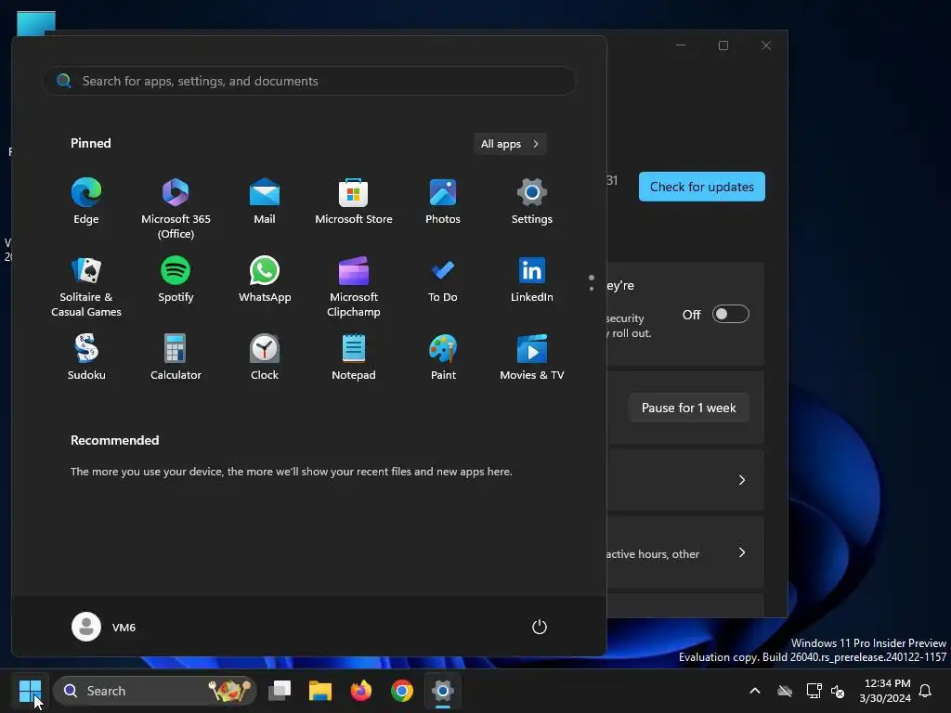Minimize the Settings window
This screenshot has width=951, height=713.
pos(681,45)
